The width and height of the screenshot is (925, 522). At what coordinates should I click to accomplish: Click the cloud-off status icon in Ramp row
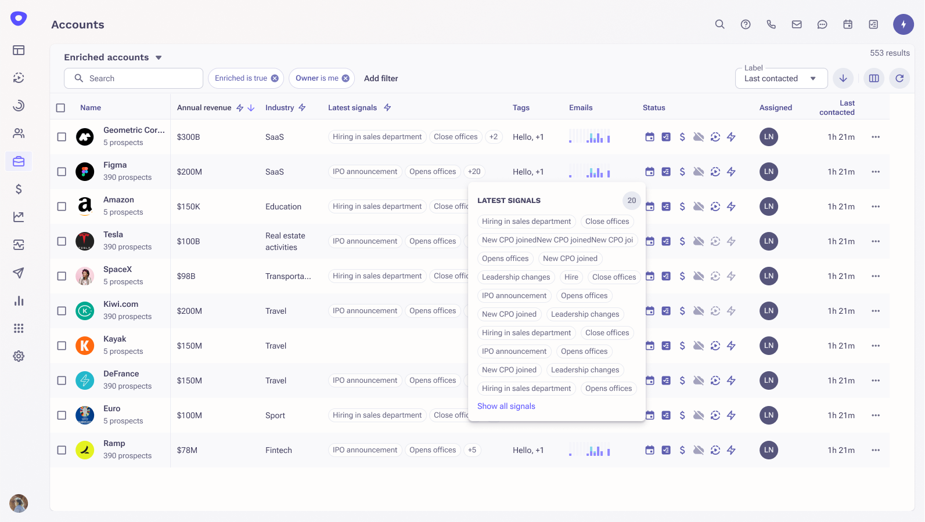pyautogui.click(x=699, y=450)
